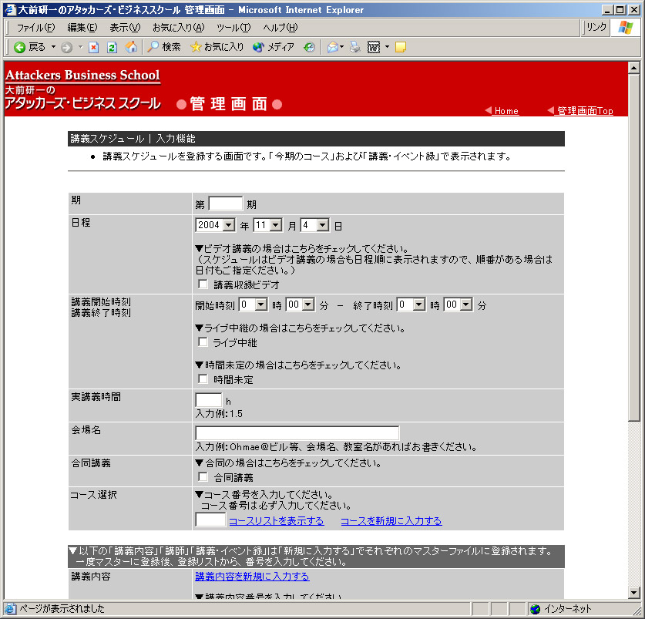Click the vertical scrollbar thumb

click(634, 247)
